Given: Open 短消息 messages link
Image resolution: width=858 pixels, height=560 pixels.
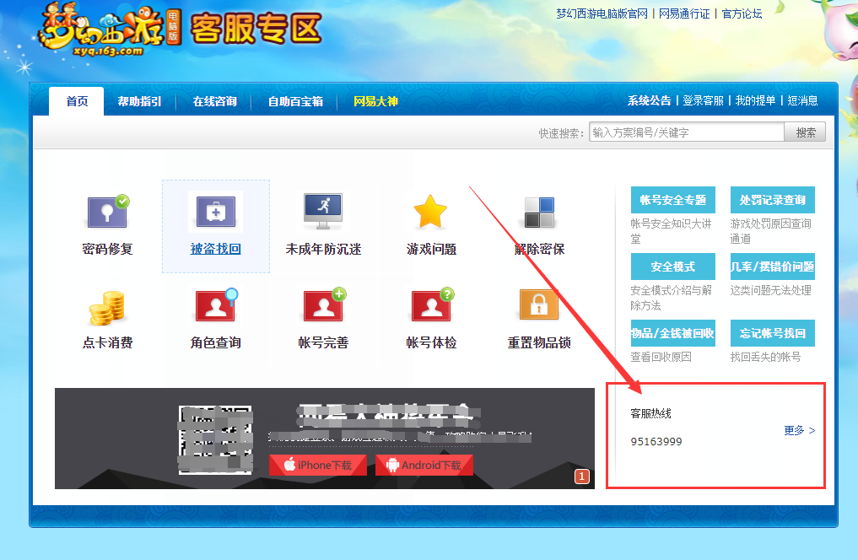Looking at the screenshot, I should (x=802, y=100).
